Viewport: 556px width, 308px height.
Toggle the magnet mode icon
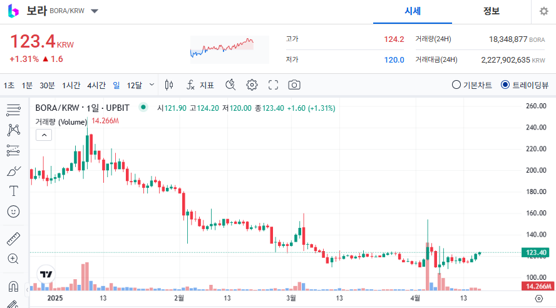point(14,286)
